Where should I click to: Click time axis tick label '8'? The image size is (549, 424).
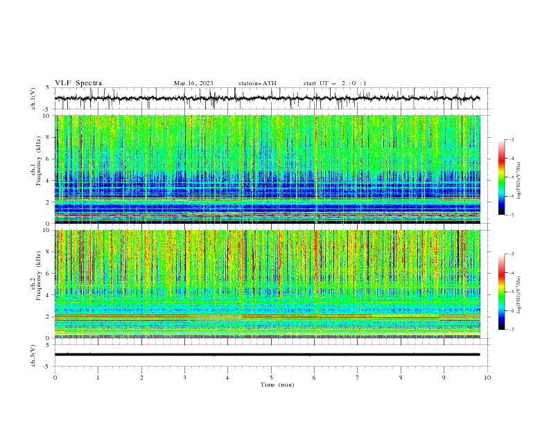[x=401, y=378]
